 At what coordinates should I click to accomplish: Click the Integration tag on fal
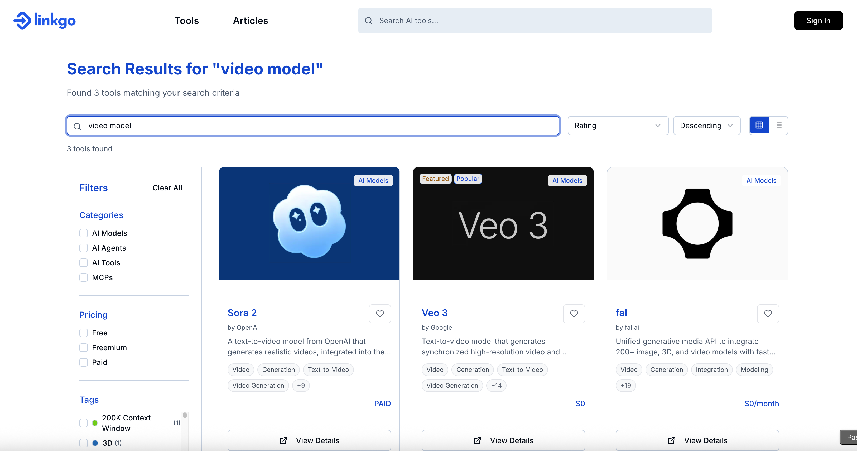coord(712,370)
